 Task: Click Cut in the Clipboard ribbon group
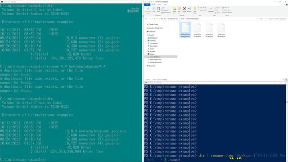[x=163, y=8]
